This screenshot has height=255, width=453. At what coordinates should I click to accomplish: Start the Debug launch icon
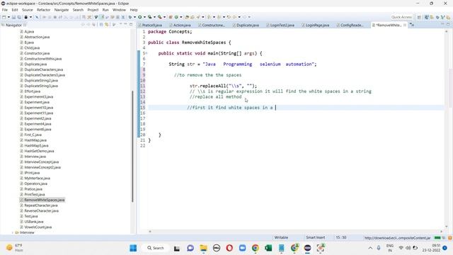pos(130,17)
